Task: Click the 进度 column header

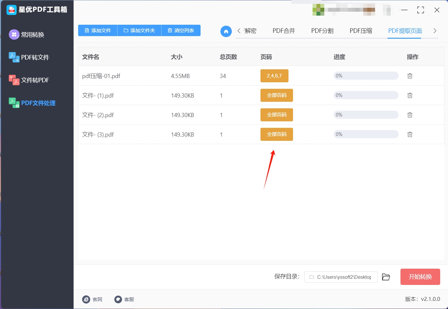Action: click(339, 57)
